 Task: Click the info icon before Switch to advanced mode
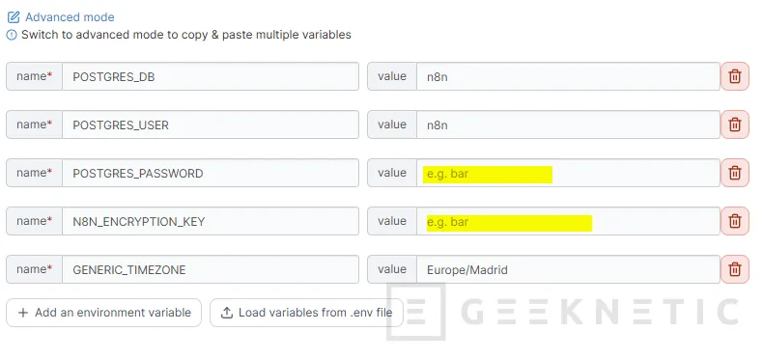12,35
